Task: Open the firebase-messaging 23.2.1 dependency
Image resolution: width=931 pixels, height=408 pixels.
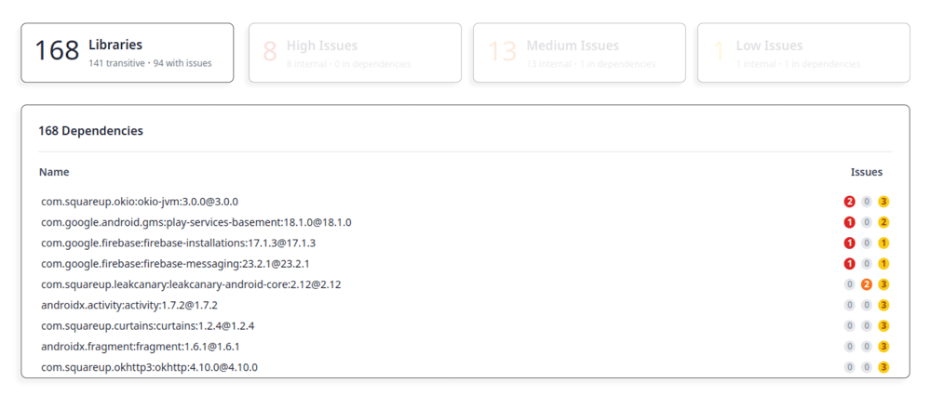Action: click(175, 264)
